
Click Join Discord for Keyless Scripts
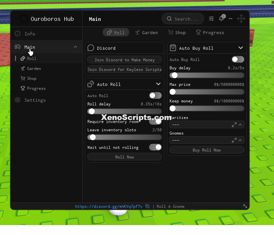coord(125,69)
